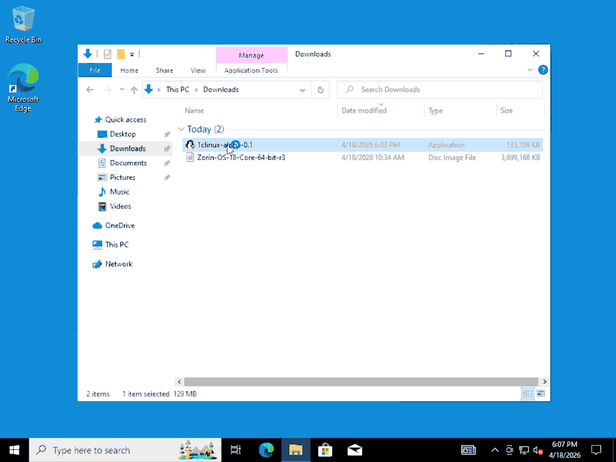
Task: Switch to the Details view icon
Action: coord(527,393)
